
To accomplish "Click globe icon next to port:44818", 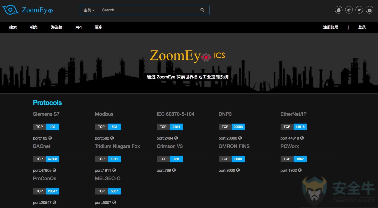I will 302,138.
